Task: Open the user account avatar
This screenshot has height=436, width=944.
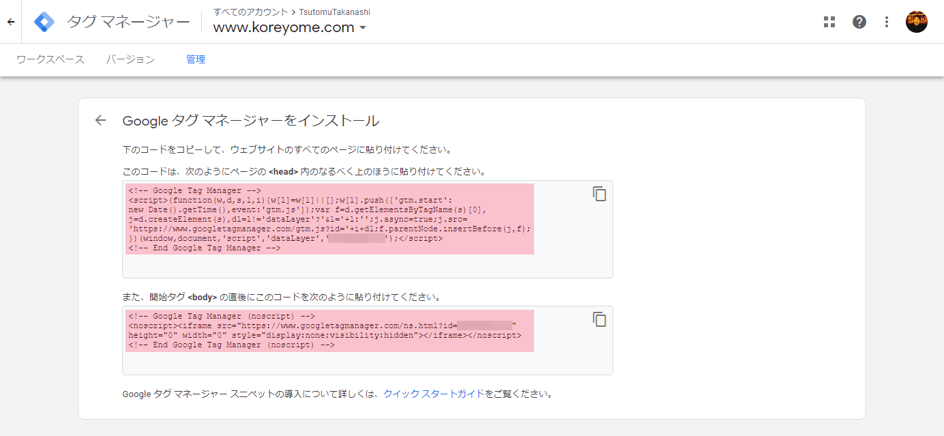Action: pos(917,22)
